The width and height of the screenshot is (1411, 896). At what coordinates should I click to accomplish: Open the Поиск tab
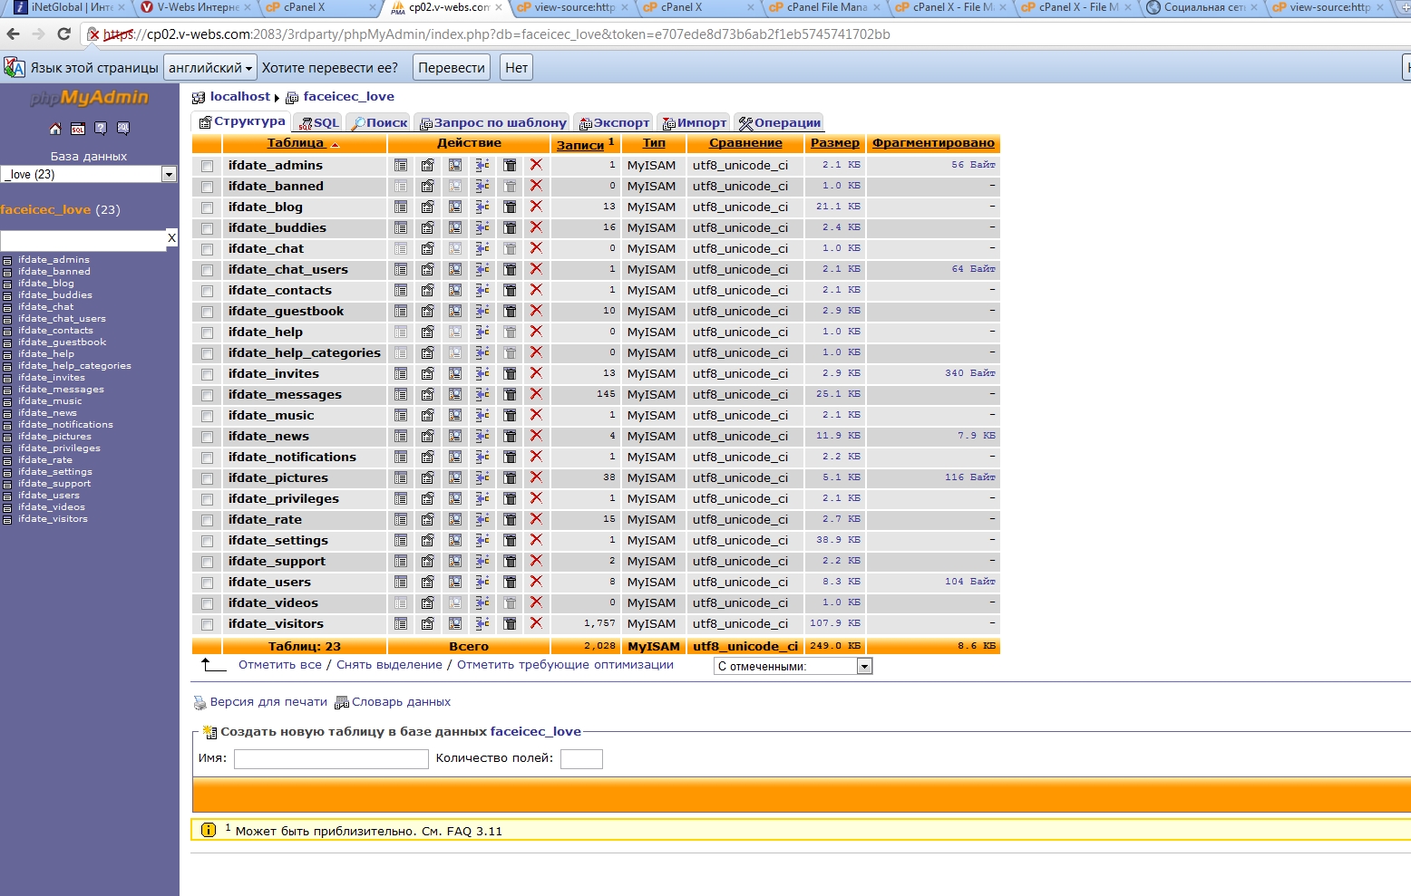point(380,123)
